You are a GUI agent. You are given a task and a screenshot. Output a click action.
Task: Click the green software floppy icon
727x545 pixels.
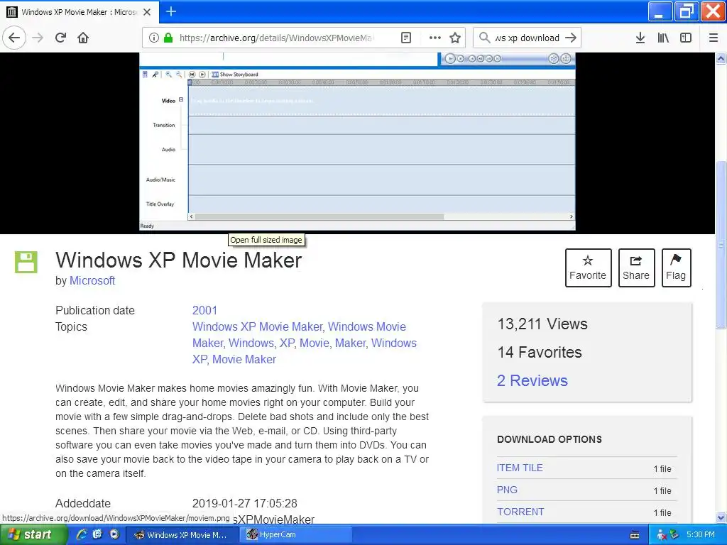tap(26, 262)
